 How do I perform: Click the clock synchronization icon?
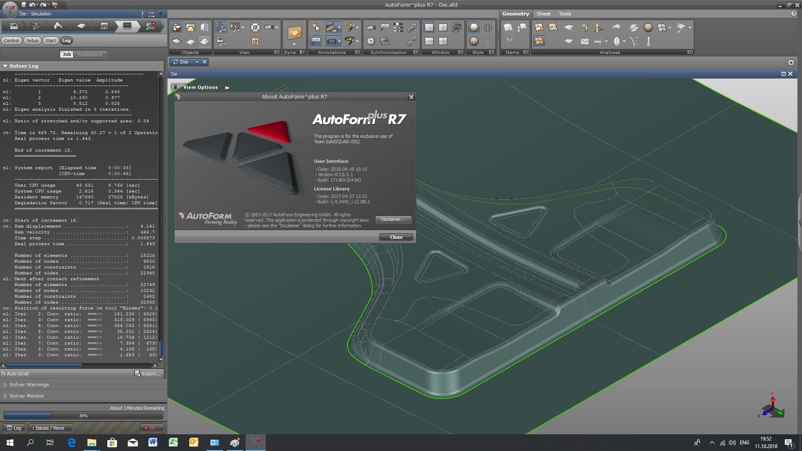371,41
